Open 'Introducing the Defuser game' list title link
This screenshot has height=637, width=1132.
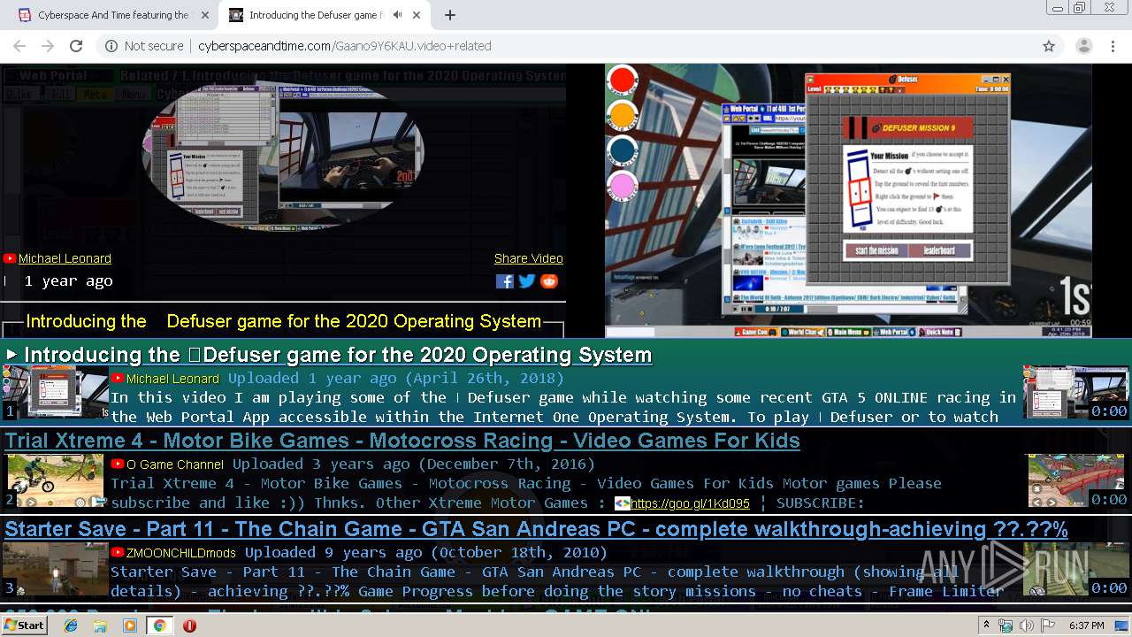pos(338,355)
